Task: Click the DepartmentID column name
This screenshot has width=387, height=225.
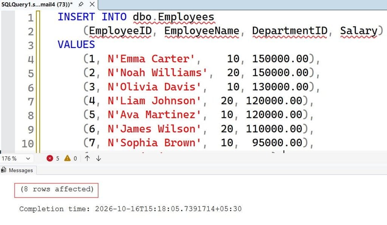Action: (290, 31)
